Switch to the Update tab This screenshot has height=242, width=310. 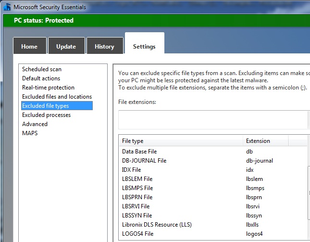[66, 46]
